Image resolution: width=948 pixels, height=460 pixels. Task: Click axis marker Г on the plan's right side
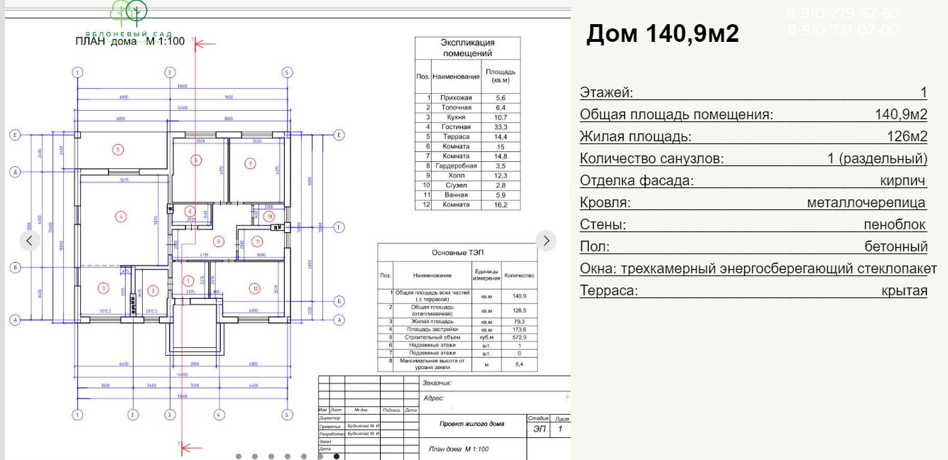click(339, 227)
